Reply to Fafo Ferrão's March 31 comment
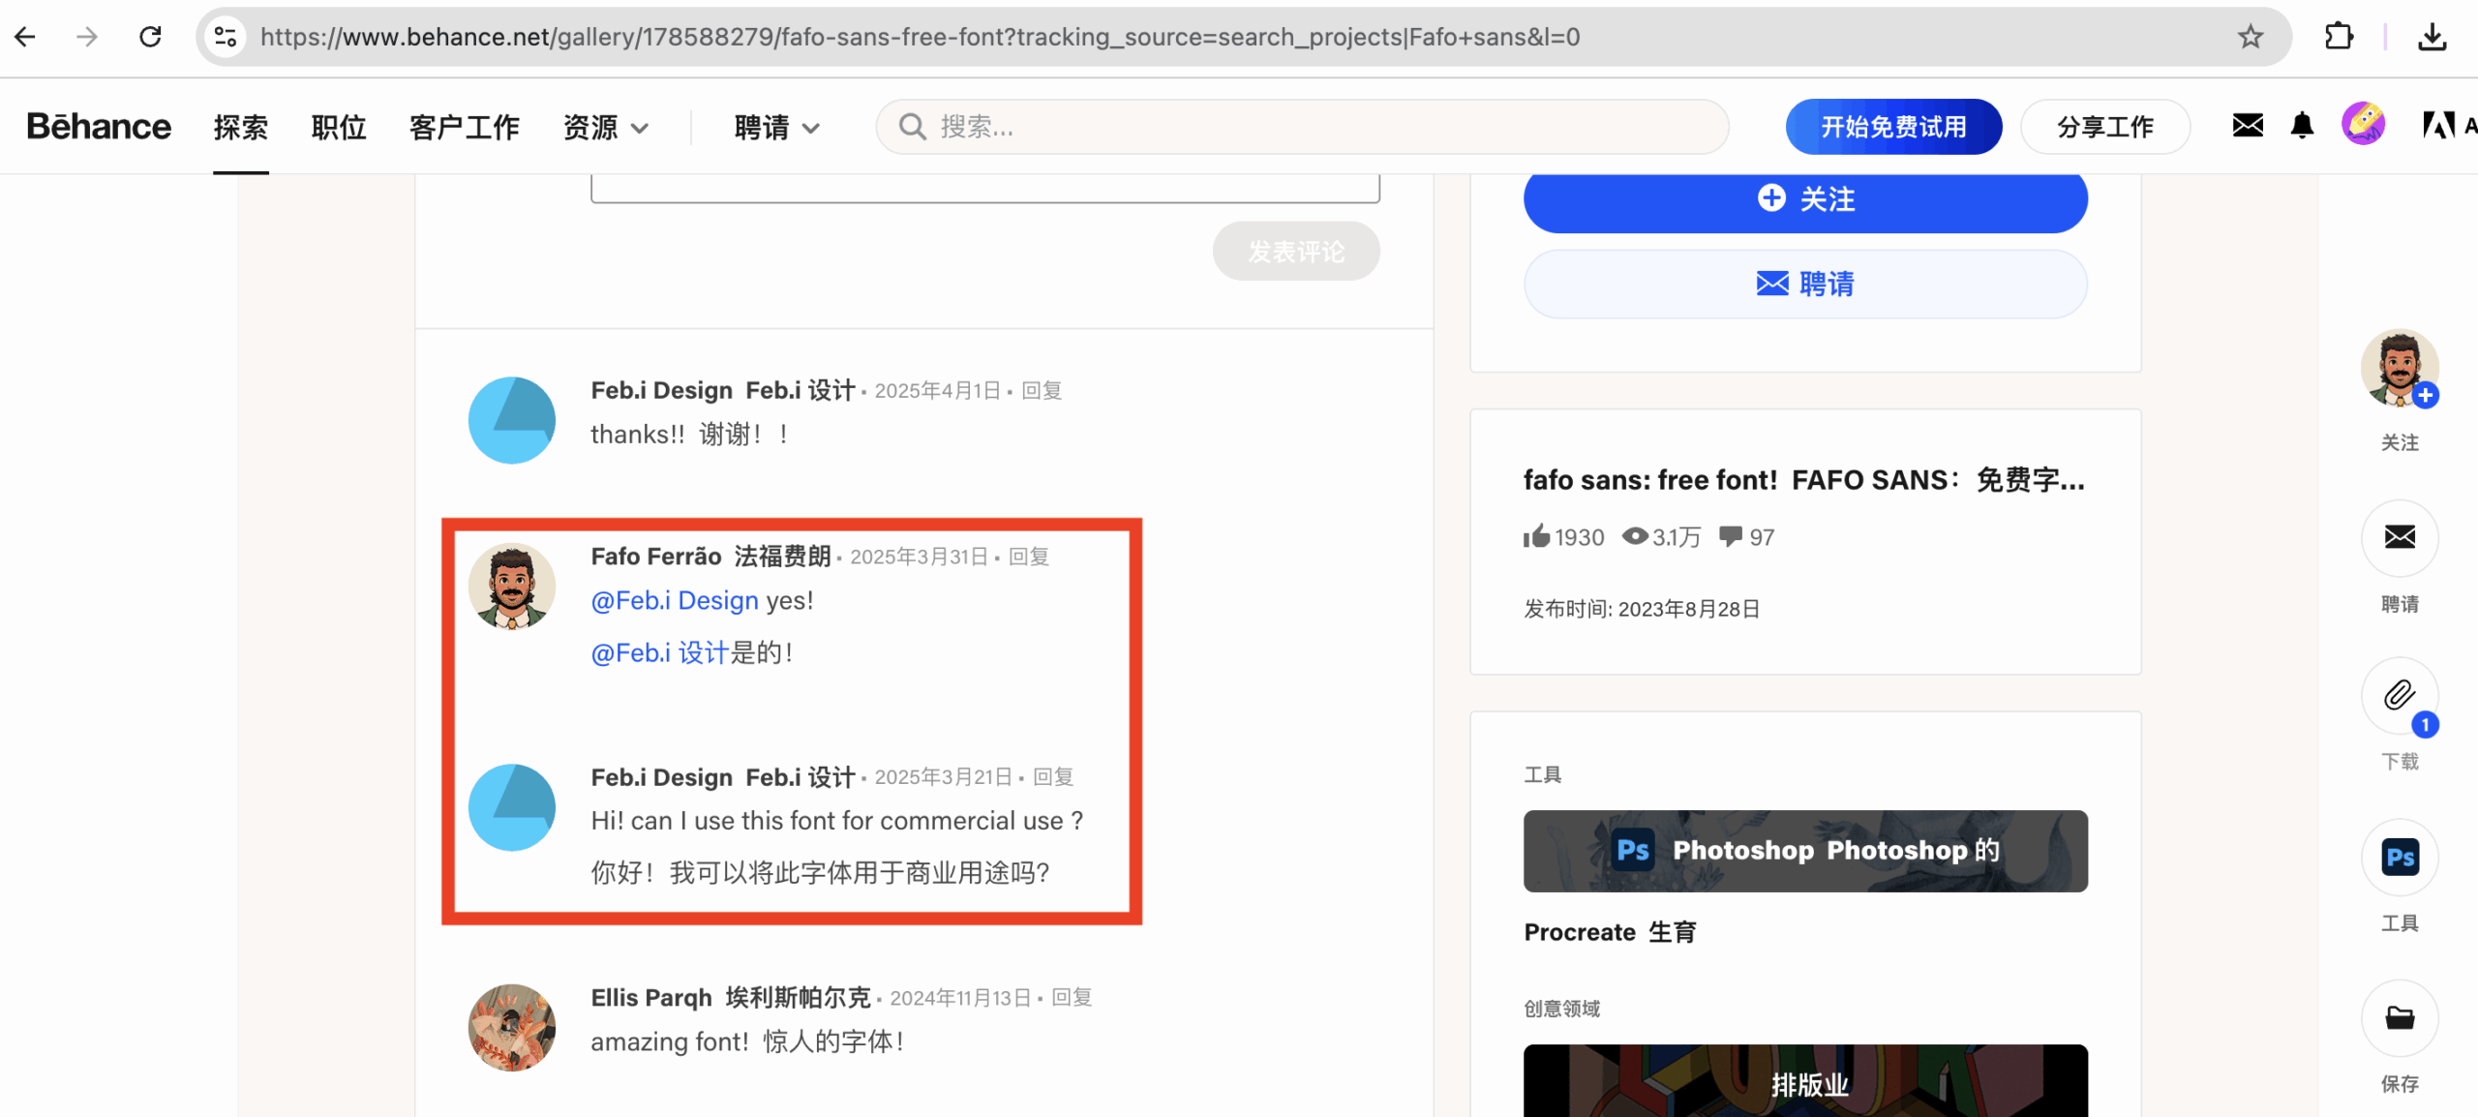Viewport: 2478px width, 1117px height. pos(1029,558)
